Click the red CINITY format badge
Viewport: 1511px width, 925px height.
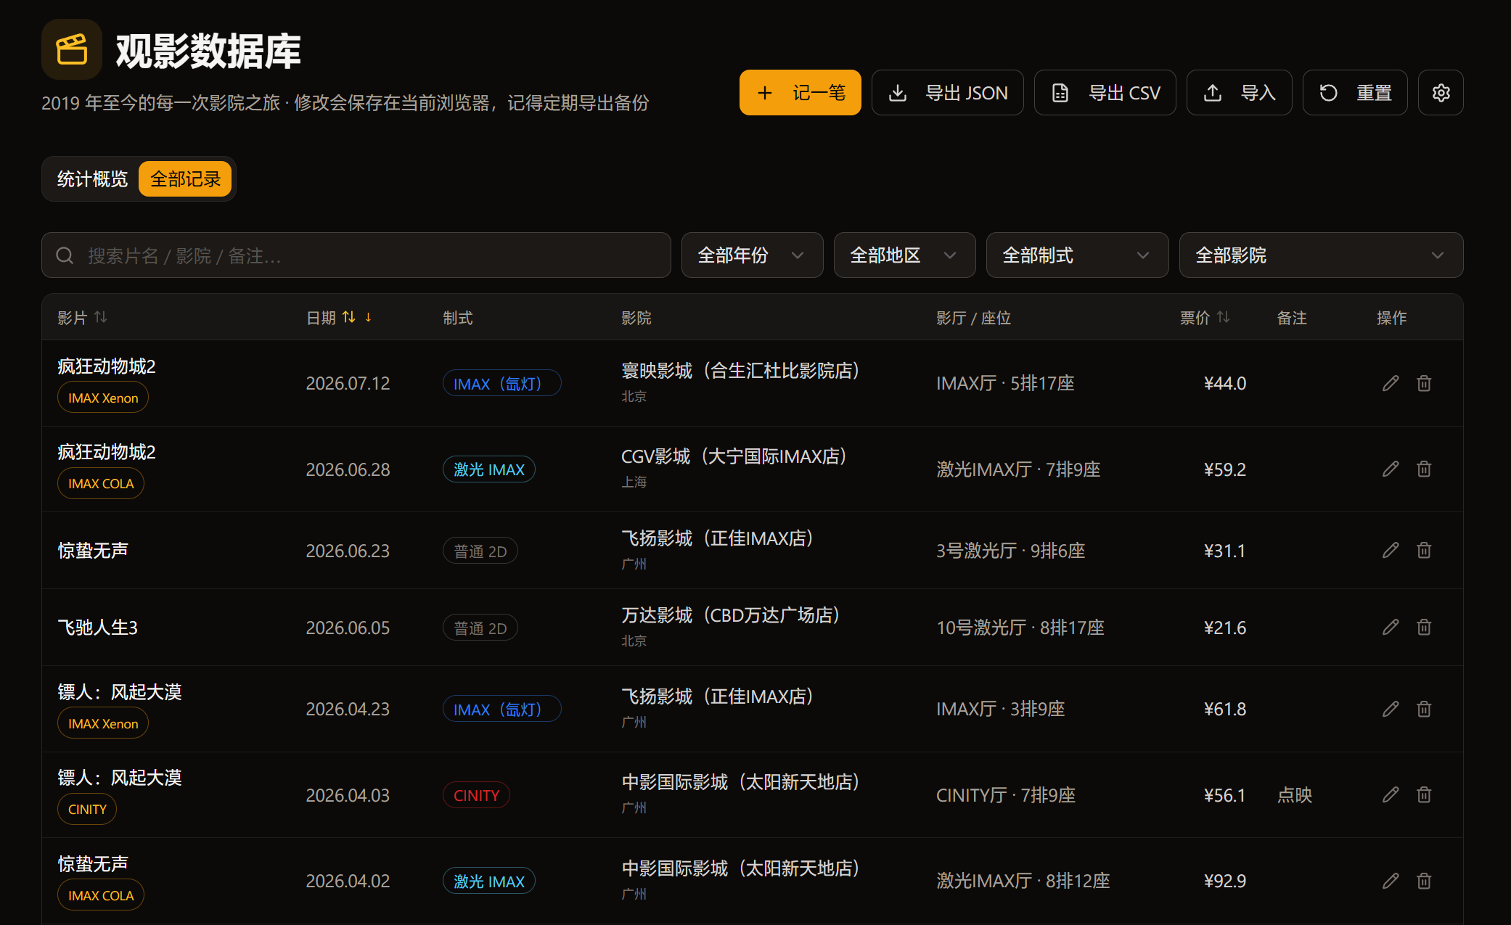(x=476, y=795)
